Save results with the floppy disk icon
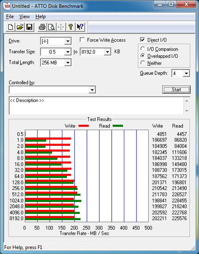 click(x=29, y=27)
